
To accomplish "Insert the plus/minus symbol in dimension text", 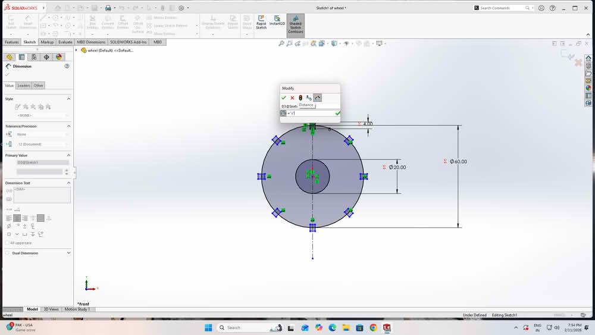I will pyautogui.click(x=24, y=226).
